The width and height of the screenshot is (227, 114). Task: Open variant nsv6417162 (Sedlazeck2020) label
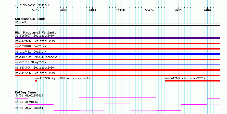[185, 78]
